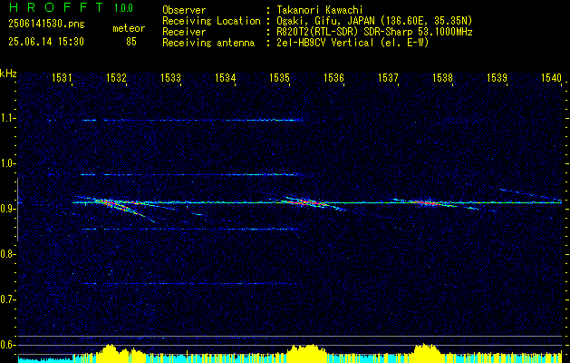Screen dimensions: 570x363
Task: Click the Receiving Location label
Action: tap(211, 21)
